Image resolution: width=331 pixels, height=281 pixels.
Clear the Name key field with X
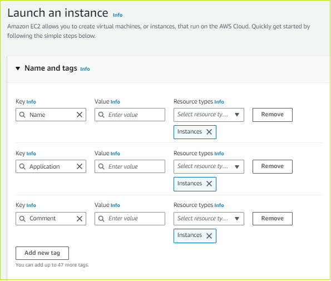[x=80, y=115]
